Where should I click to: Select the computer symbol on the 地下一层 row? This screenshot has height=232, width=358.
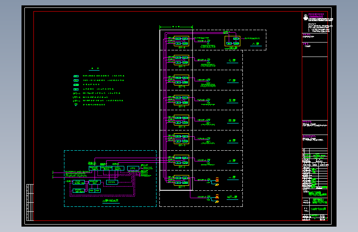(x=217, y=196)
